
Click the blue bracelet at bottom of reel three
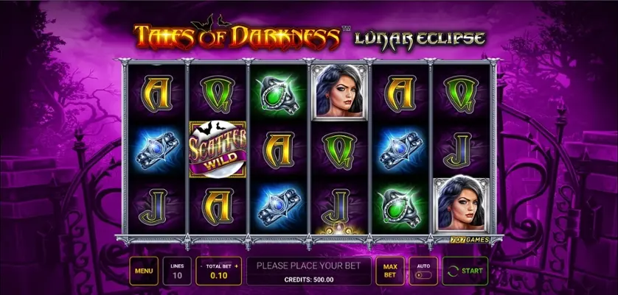click(x=278, y=206)
